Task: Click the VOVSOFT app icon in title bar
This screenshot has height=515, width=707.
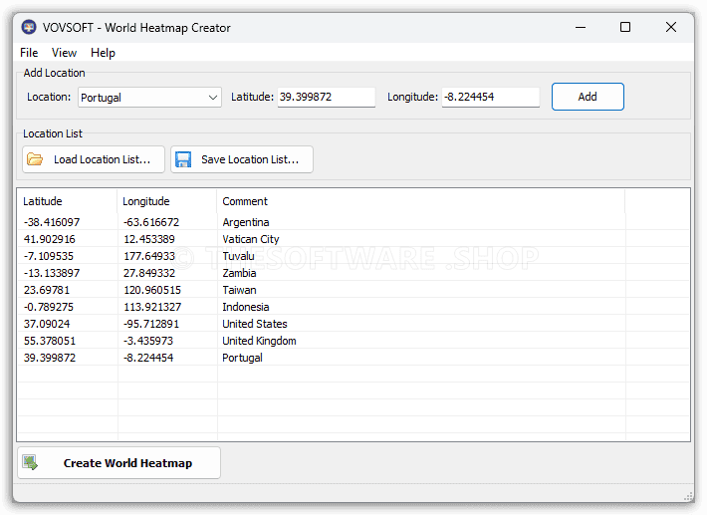Action: click(29, 28)
